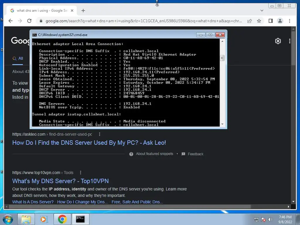
Task: Click Subnet Mask 255.255.255.0 line
Action: (96, 76)
